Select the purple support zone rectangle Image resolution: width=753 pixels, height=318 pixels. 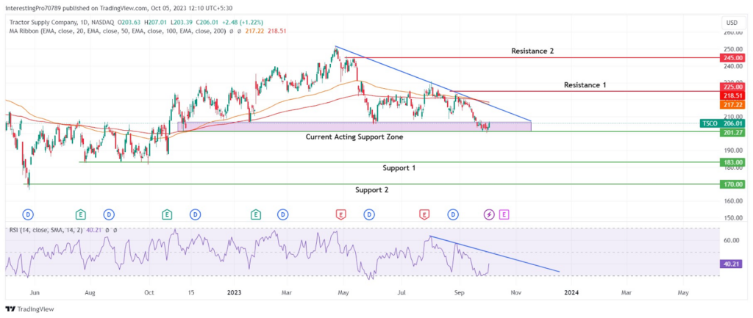tap(354, 126)
